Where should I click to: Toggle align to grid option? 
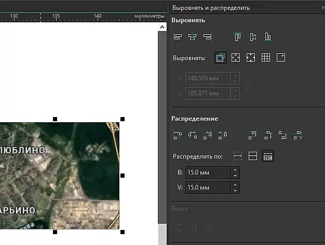[266, 58]
